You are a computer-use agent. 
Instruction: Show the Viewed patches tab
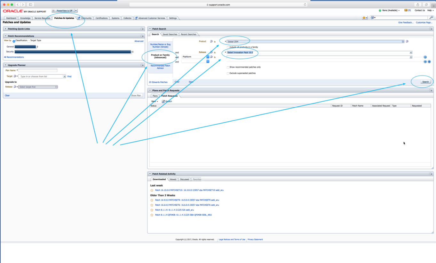pyautogui.click(x=173, y=179)
